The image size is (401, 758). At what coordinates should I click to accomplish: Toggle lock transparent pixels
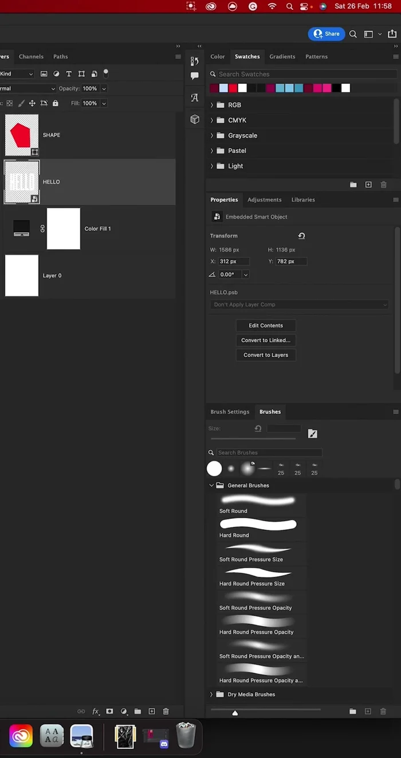pos(9,103)
